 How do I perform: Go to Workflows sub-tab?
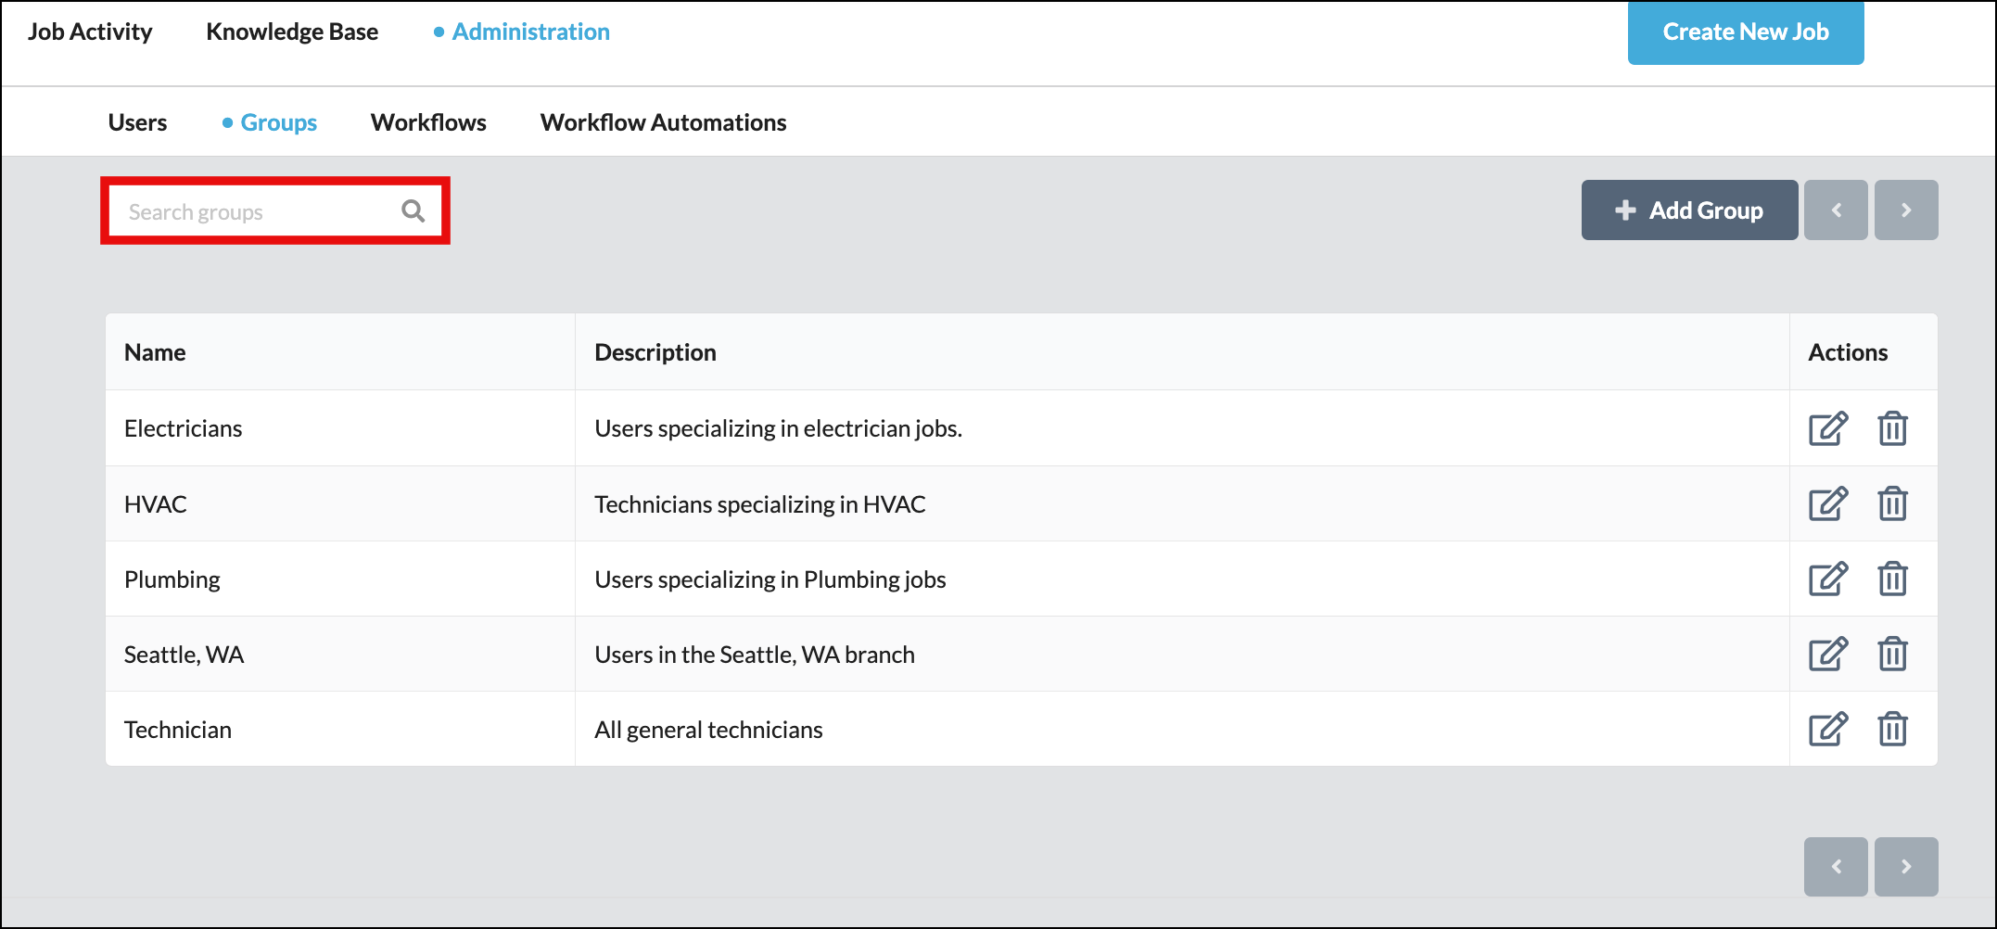[x=428, y=122]
